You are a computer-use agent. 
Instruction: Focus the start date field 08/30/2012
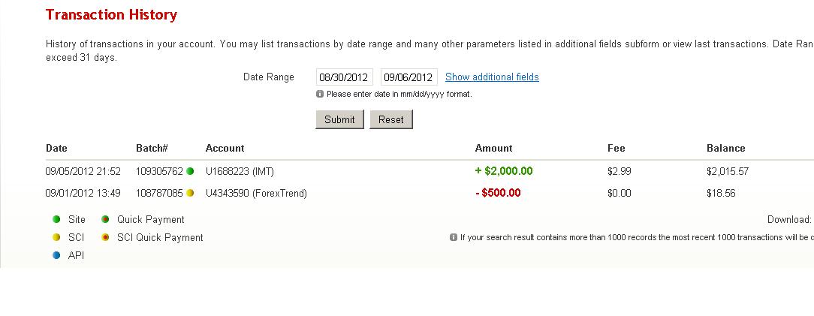point(344,77)
